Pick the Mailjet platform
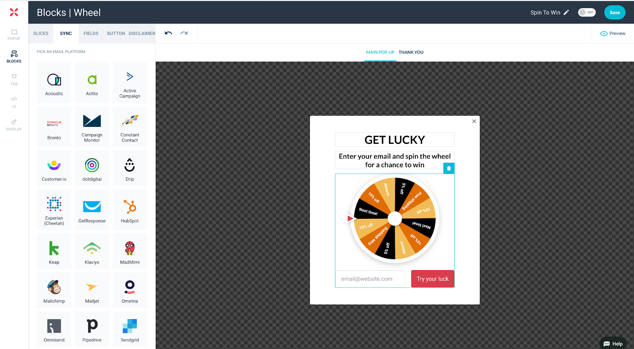The image size is (634, 349). [x=92, y=290]
